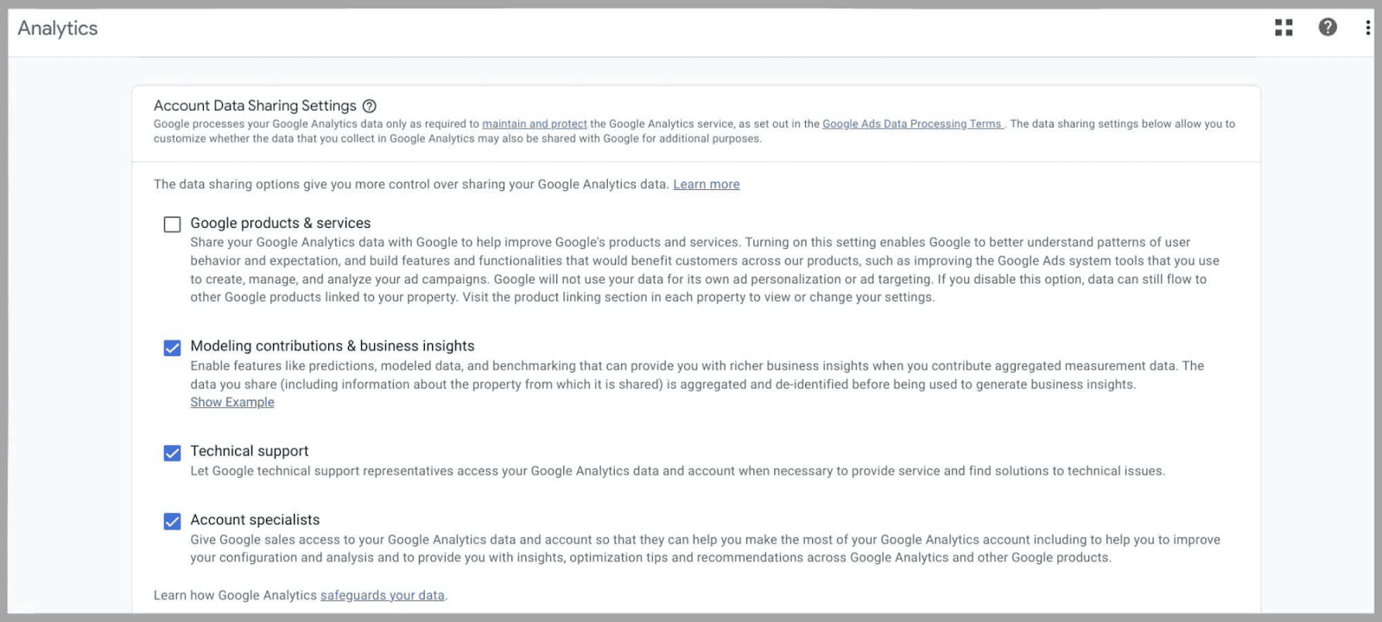Uncheck Modeling contributions & business insights
The height and width of the screenshot is (622, 1382).
click(x=173, y=348)
